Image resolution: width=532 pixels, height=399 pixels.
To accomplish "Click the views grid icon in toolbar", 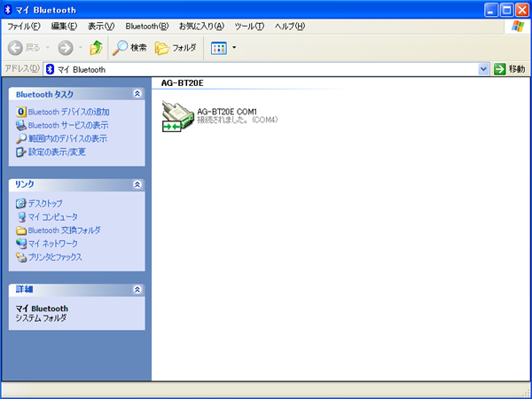I will click(x=219, y=48).
